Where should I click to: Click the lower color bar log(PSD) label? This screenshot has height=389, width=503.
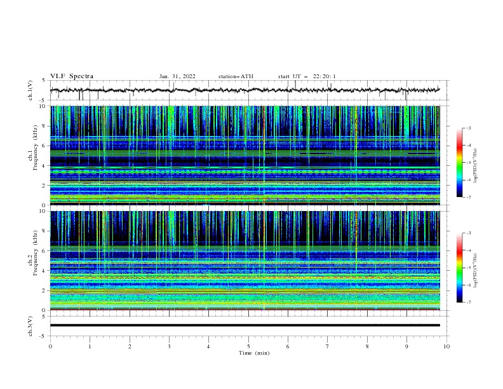[476, 270]
